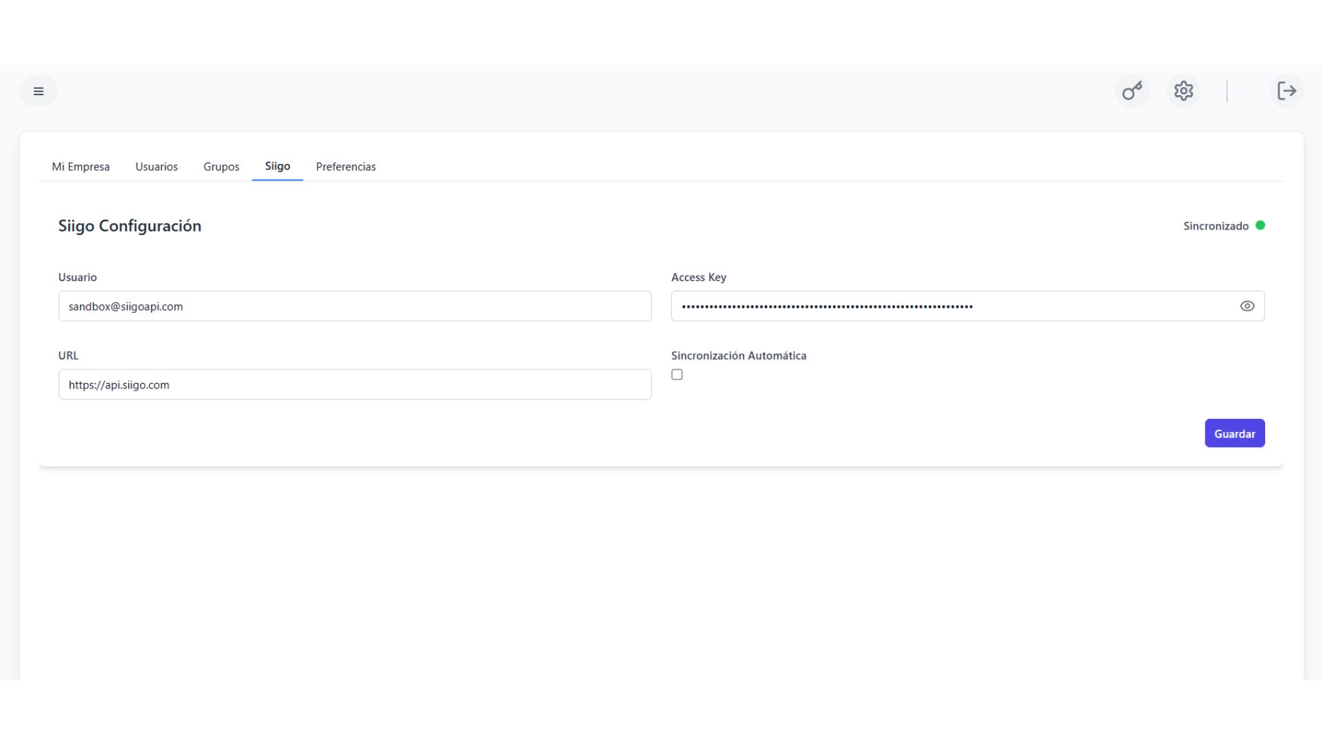Open the Preferencias tab
Viewport: 1323px width, 744px height.
(346, 167)
